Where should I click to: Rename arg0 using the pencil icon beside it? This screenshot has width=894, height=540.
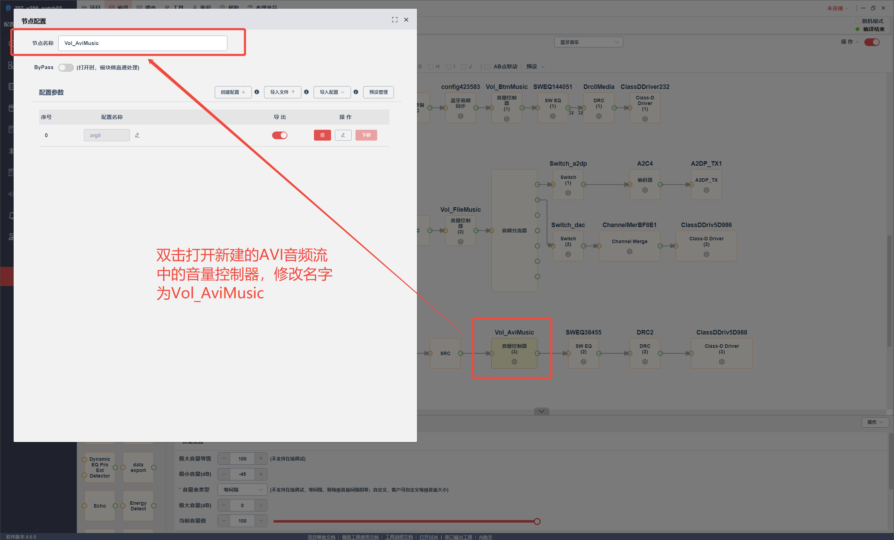click(137, 135)
